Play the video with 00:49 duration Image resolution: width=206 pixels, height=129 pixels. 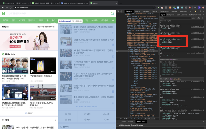[x=43, y=92]
